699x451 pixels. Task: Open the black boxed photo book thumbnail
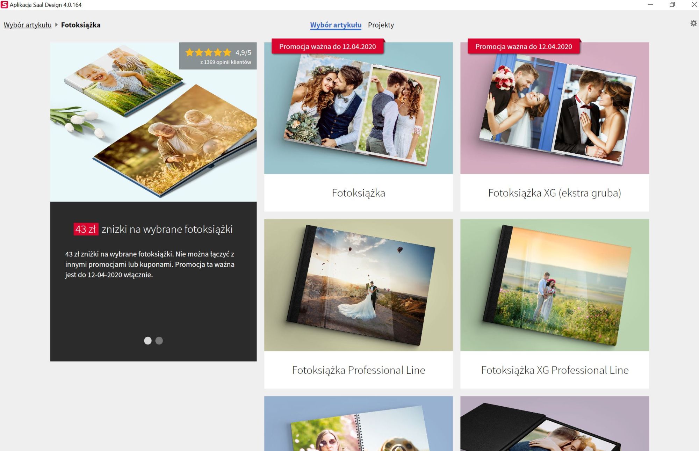[554, 423]
